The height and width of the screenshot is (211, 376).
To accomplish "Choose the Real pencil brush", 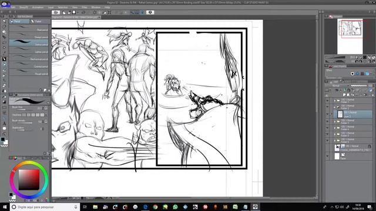I will coord(29,28).
